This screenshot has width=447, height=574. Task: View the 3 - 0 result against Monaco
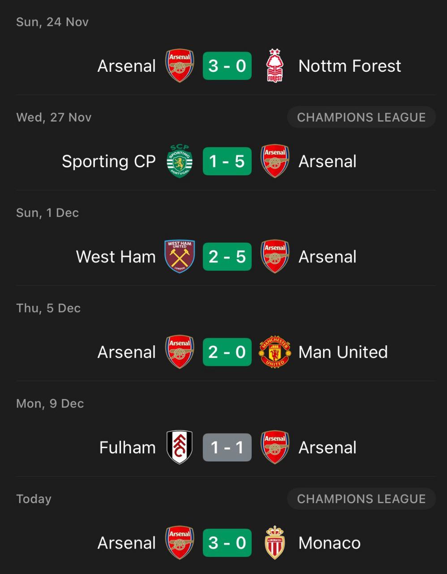pyautogui.click(x=227, y=543)
